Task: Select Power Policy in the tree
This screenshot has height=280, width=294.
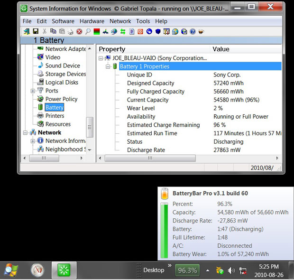Action: pos(61,99)
